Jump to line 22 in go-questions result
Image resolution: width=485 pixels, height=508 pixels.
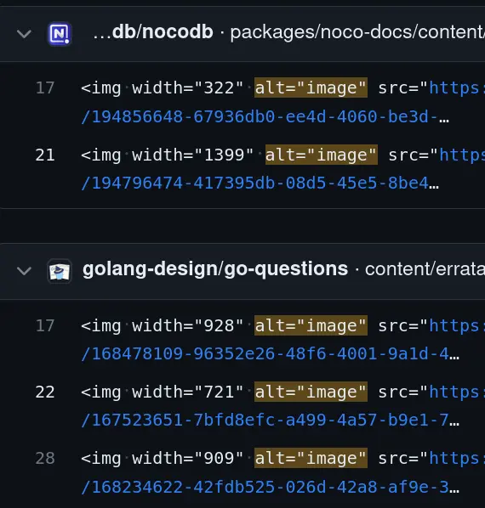45,392
